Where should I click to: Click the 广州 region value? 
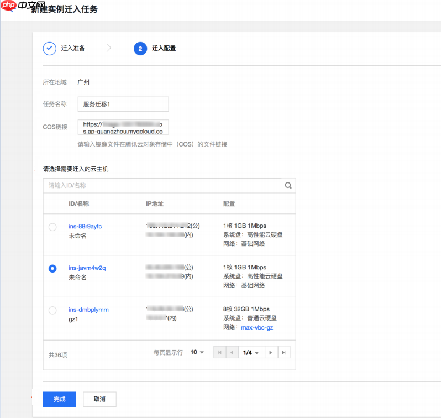pyautogui.click(x=83, y=82)
